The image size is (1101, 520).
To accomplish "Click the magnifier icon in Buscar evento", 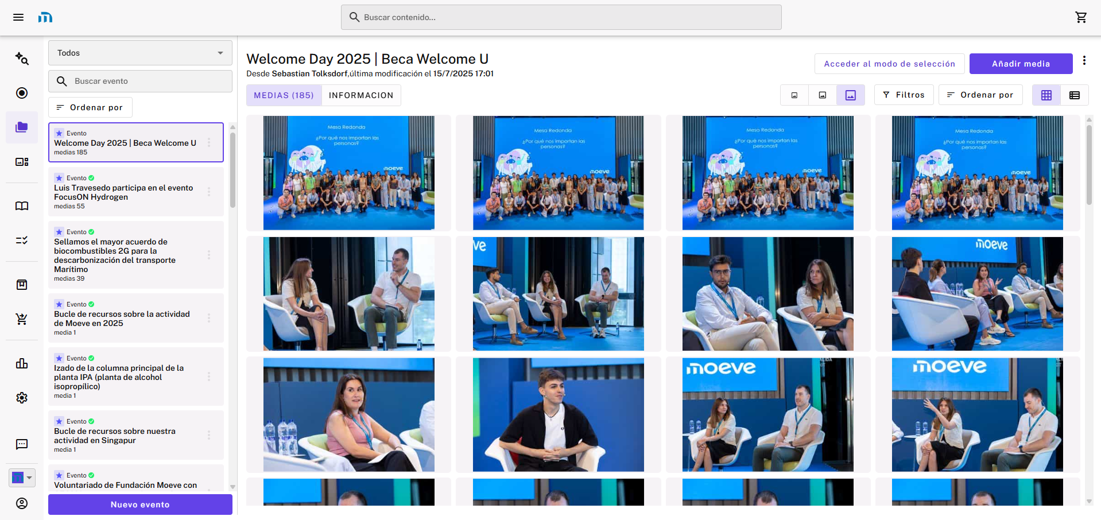I will click(x=62, y=82).
